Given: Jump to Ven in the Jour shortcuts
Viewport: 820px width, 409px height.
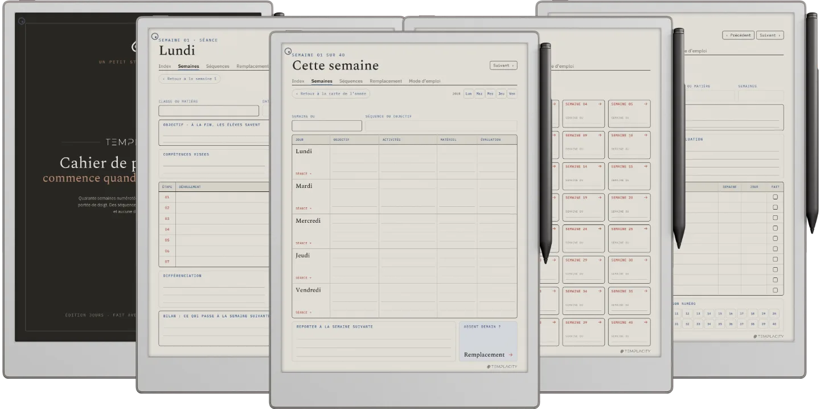Looking at the screenshot, I should pos(512,93).
